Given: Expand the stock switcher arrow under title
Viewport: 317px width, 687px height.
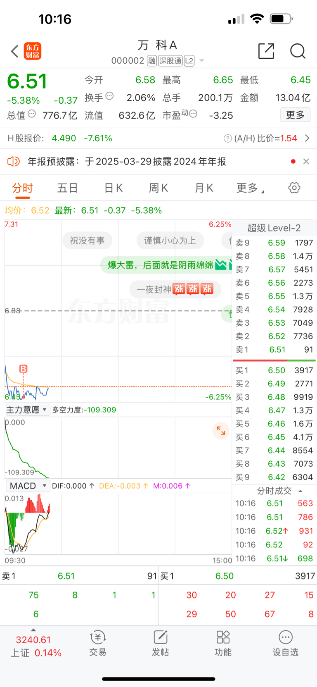Looking at the screenshot, I should pos(202,61).
